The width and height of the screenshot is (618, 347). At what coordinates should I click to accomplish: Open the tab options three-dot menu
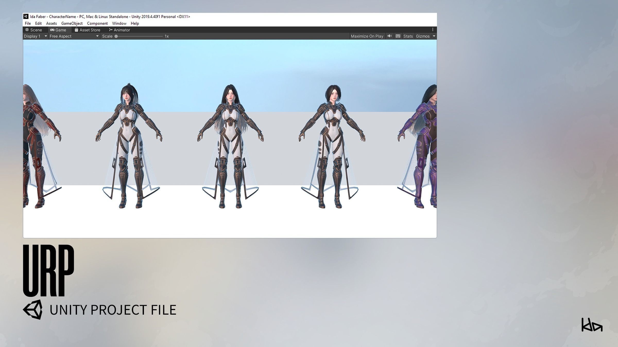[x=433, y=30]
